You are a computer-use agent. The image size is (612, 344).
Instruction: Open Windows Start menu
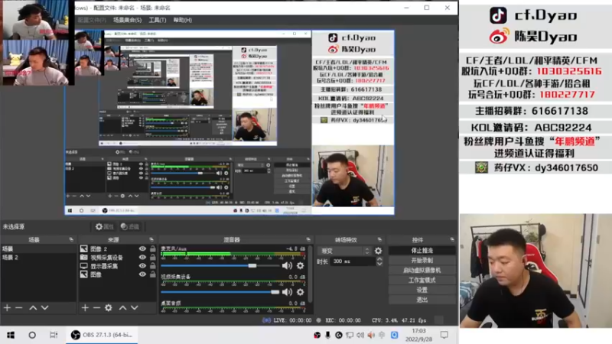coord(11,335)
